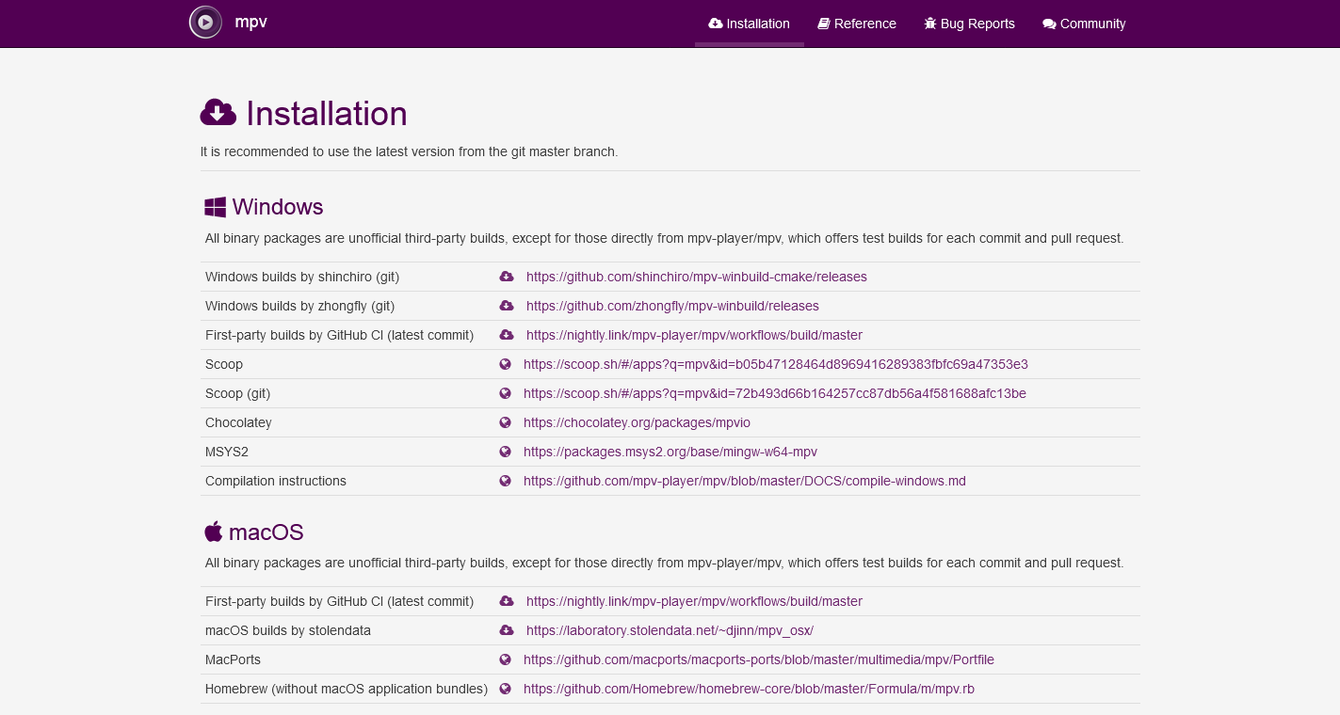Click download icon in zhongfly builds row

[x=507, y=306]
